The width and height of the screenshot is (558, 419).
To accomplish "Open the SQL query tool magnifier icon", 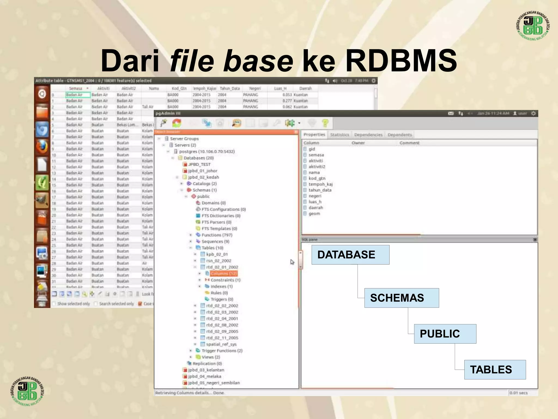I will [x=236, y=123].
